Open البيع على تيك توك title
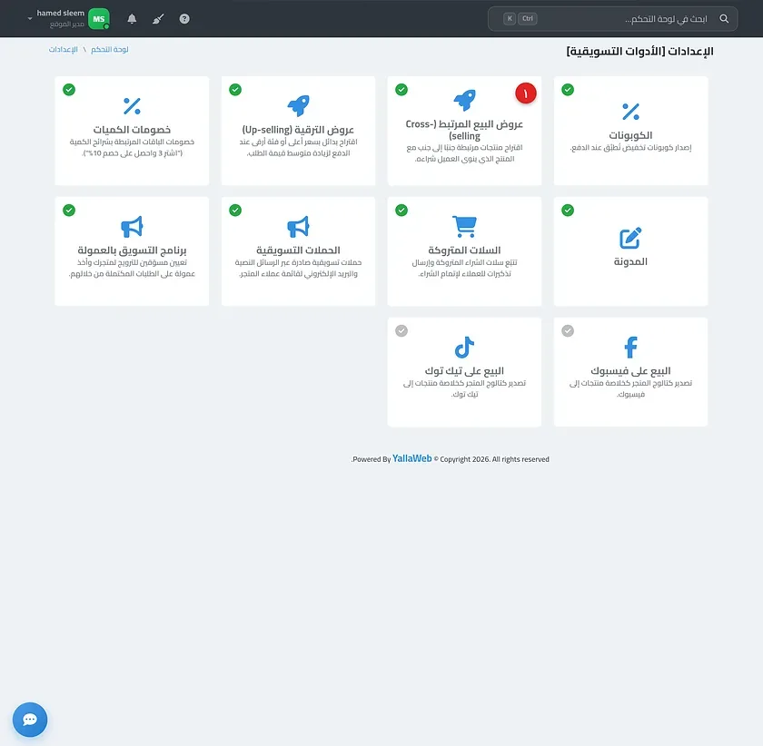Viewport: 763px width, 746px height. (464, 371)
